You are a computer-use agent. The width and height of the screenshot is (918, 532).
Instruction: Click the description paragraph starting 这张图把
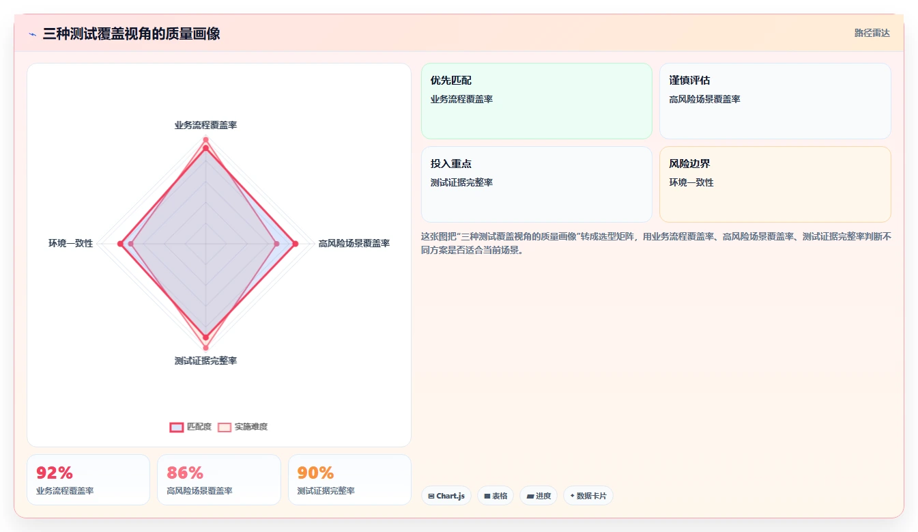[656, 243]
